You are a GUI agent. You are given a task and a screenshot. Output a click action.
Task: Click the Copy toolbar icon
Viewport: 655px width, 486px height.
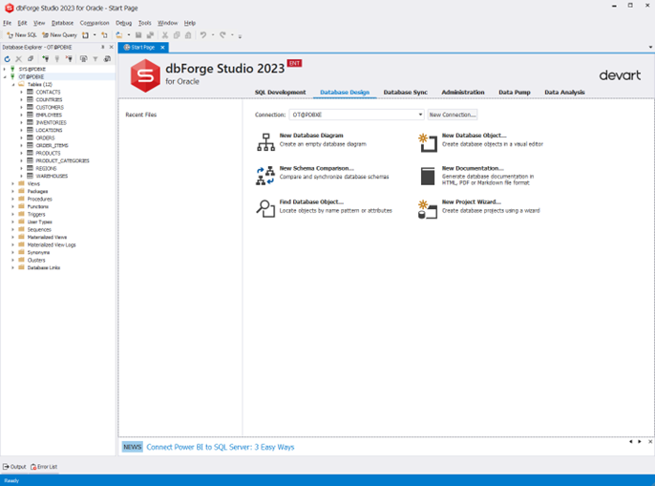[177, 35]
